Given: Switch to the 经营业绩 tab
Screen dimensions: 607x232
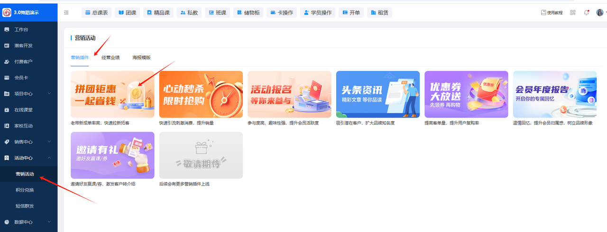Looking at the screenshot, I should (x=110, y=57).
